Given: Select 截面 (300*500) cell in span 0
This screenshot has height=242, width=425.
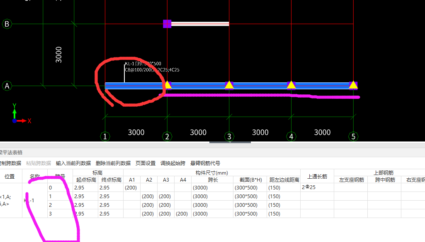Looking at the screenshot, I should pos(250,188).
